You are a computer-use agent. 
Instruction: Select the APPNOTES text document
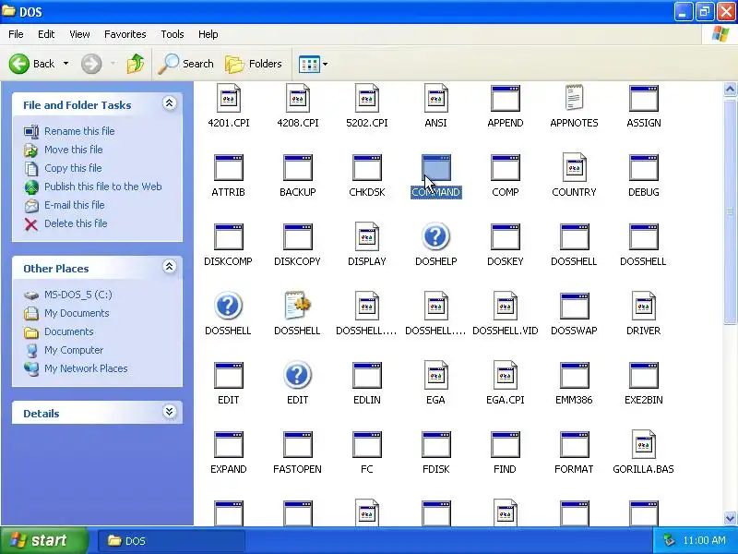[x=574, y=98]
